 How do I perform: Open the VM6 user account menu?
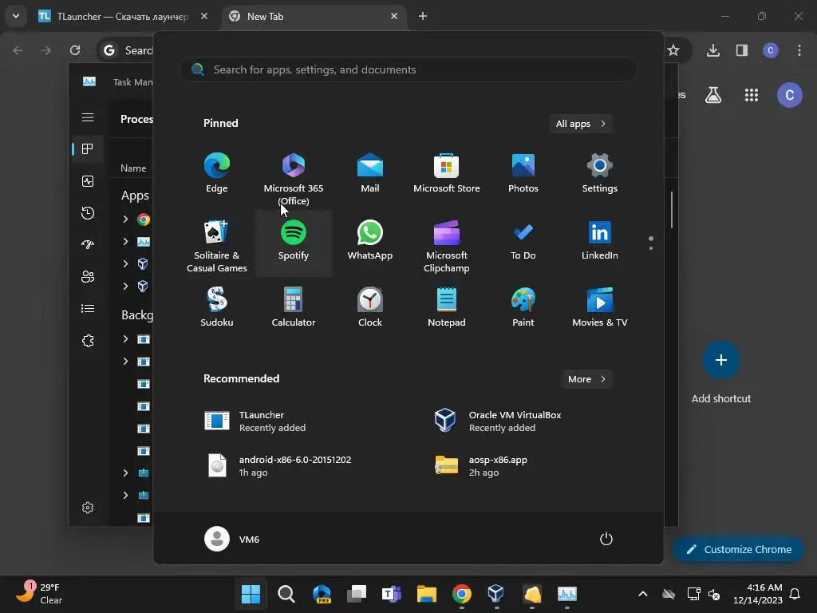point(232,539)
